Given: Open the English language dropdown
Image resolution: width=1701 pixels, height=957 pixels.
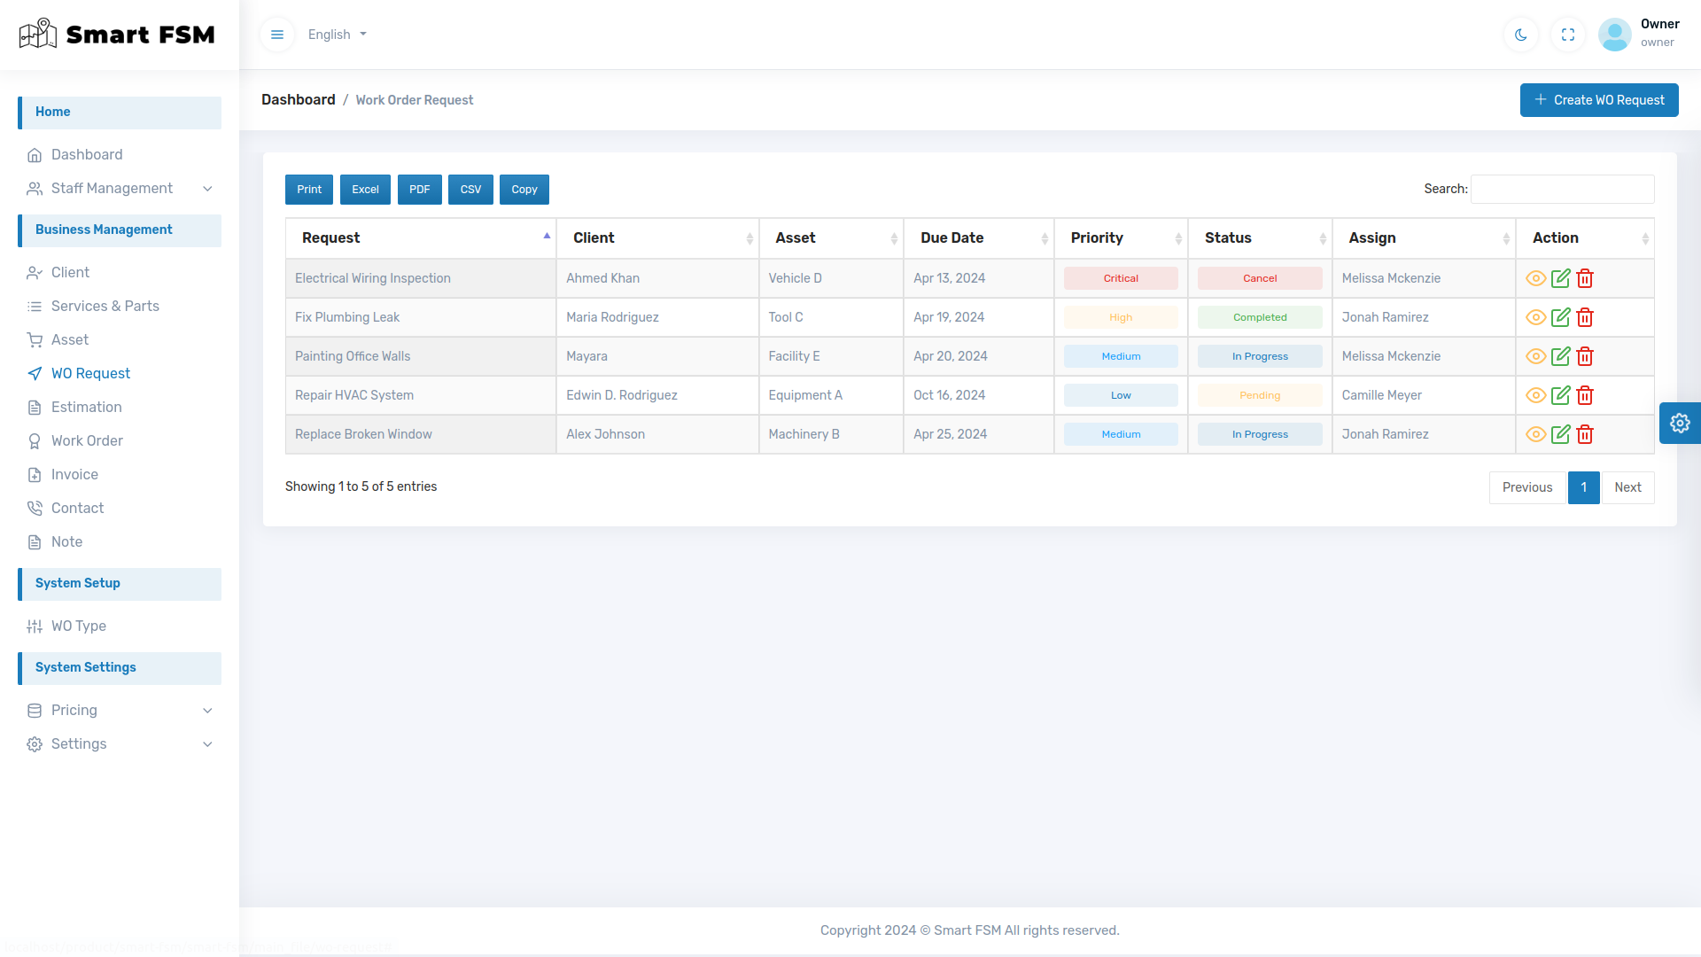Looking at the screenshot, I should tap(338, 35).
